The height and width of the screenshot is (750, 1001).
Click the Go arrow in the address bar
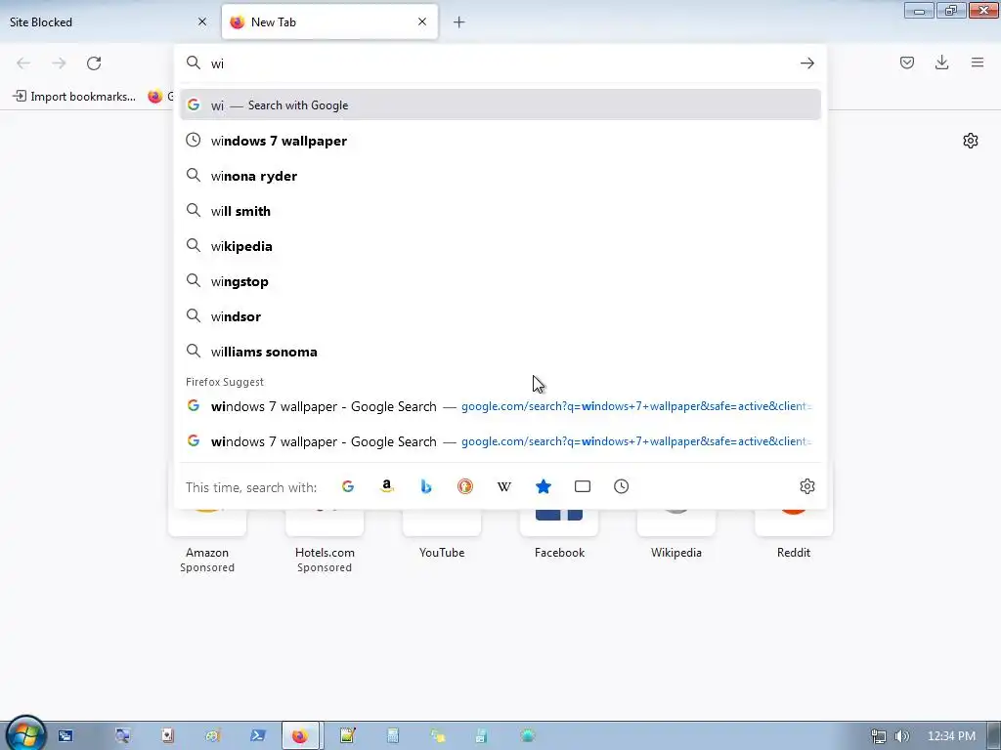click(806, 63)
